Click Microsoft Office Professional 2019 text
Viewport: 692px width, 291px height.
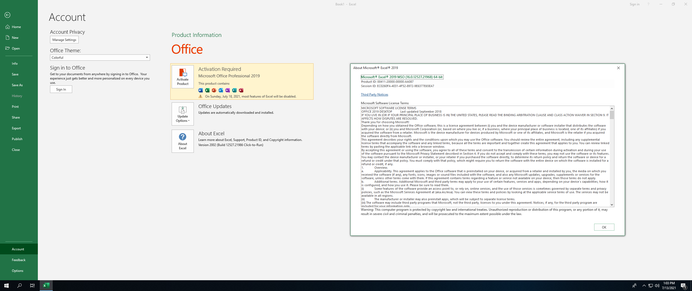[x=229, y=76]
